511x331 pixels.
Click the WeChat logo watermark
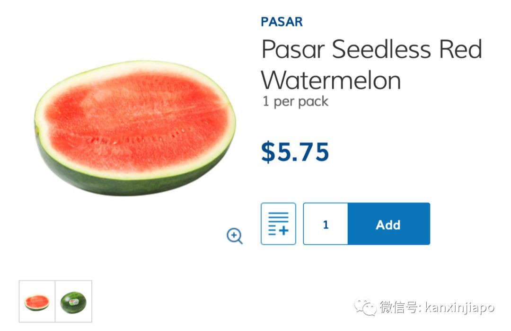[367, 307]
